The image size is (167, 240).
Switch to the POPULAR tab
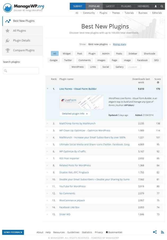coord(94,6)
